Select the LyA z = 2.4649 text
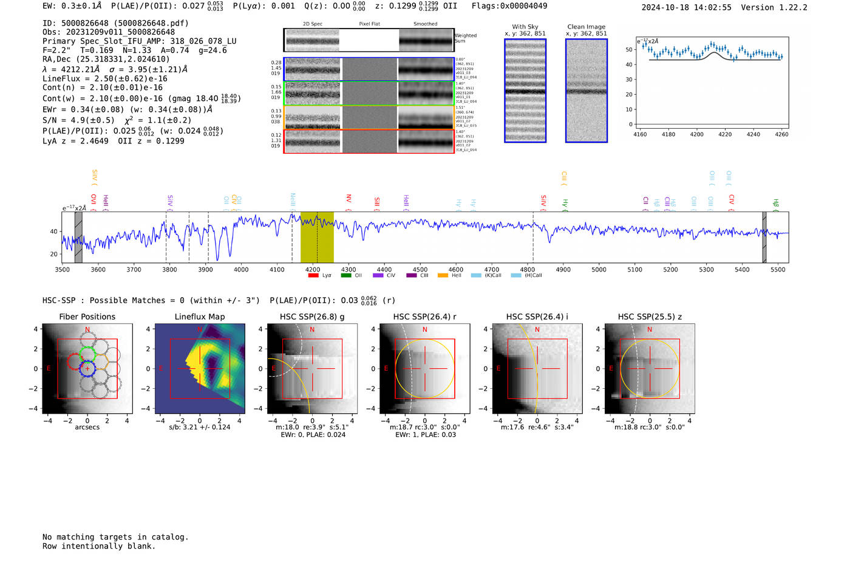 tap(75, 141)
